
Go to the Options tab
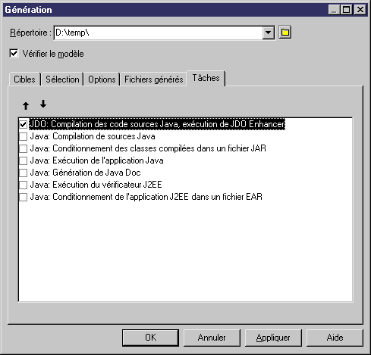pyautogui.click(x=102, y=79)
